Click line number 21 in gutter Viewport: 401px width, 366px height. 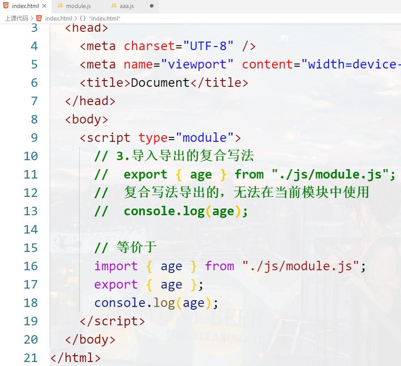pyautogui.click(x=31, y=358)
